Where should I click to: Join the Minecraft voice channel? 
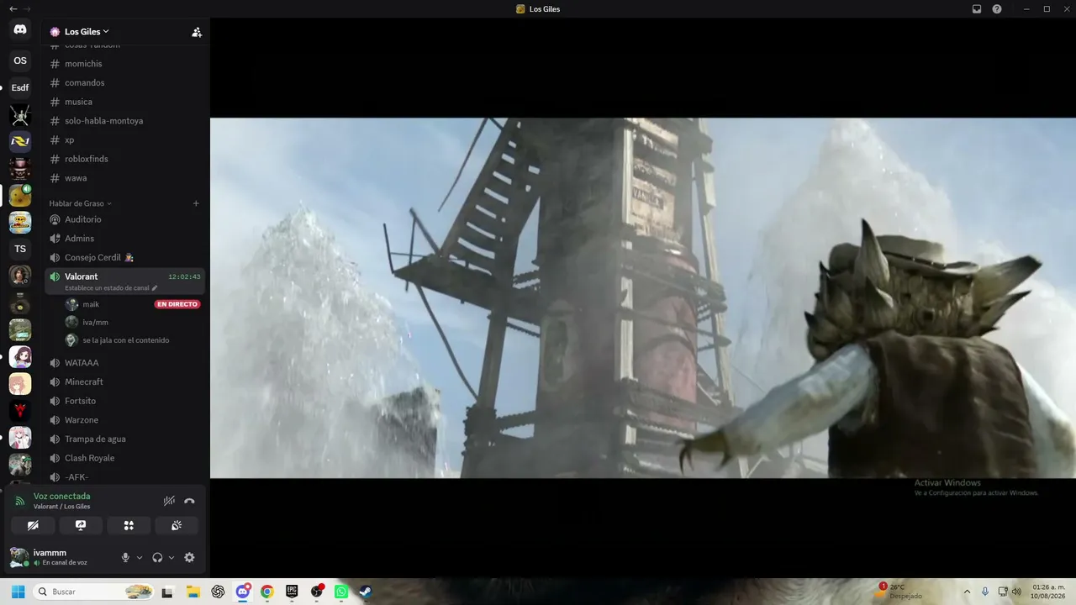click(124, 381)
